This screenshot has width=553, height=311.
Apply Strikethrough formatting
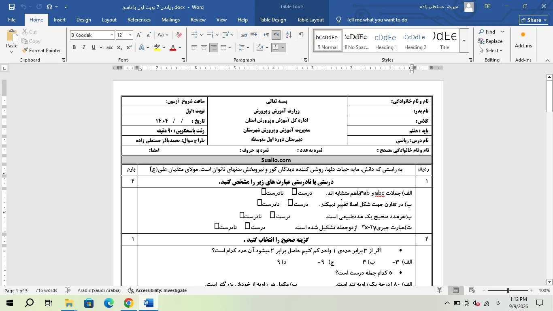pos(110,47)
